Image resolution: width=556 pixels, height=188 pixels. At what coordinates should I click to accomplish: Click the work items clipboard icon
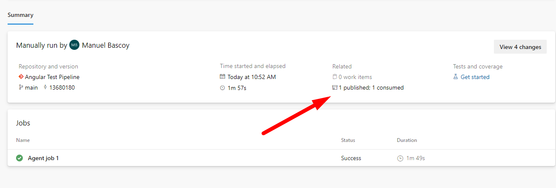click(335, 77)
